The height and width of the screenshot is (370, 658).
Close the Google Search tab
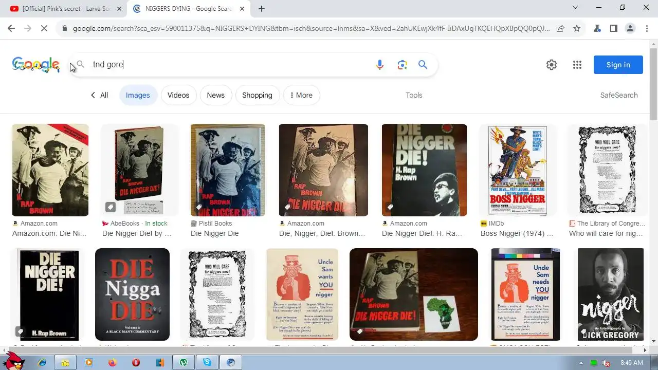coord(243,9)
